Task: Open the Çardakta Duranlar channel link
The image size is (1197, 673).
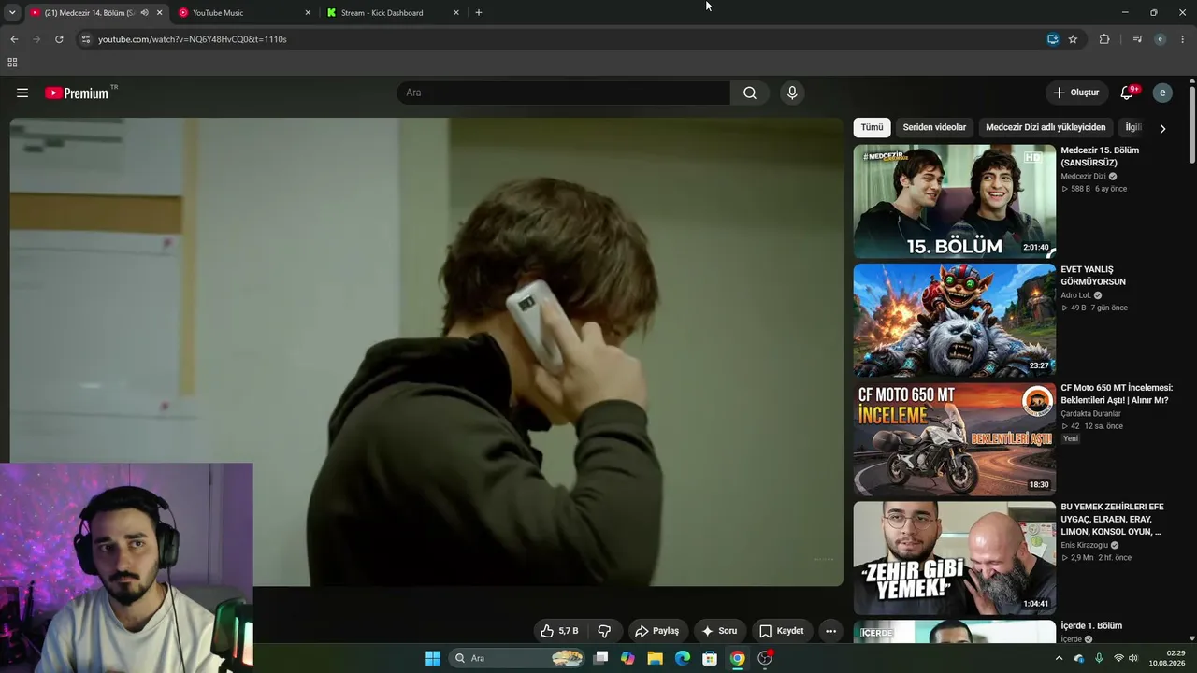Action: pyautogui.click(x=1090, y=413)
